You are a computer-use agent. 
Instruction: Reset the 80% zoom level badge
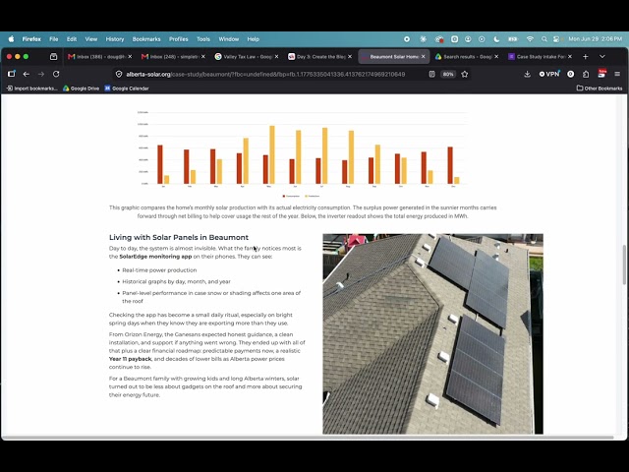448,74
